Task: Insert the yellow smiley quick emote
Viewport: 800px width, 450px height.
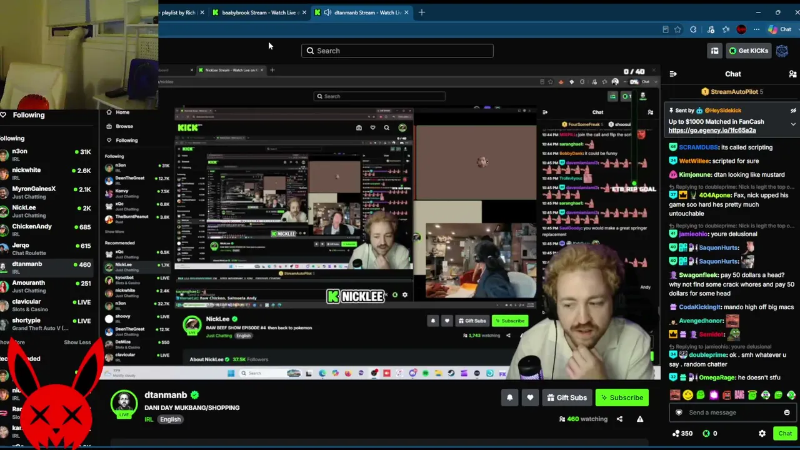Action: coord(688,395)
